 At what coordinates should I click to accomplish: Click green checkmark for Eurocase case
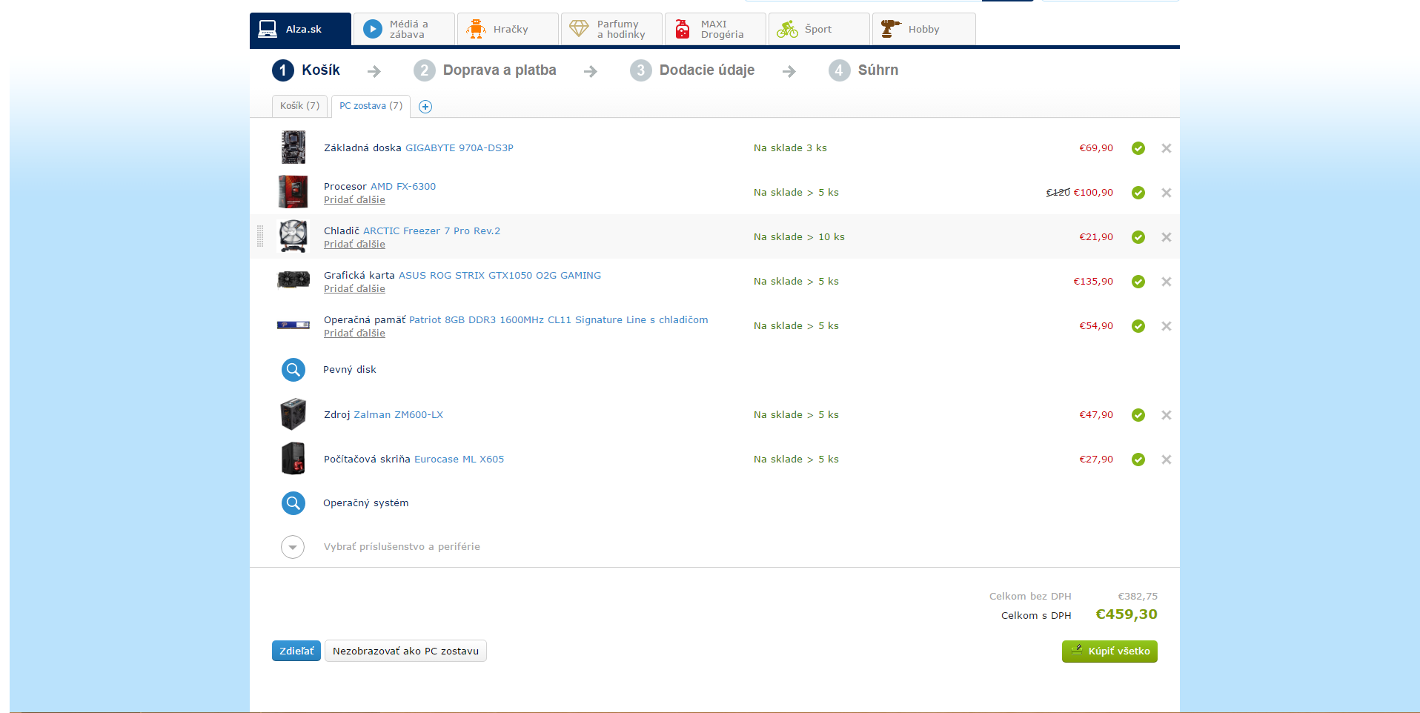(1138, 460)
